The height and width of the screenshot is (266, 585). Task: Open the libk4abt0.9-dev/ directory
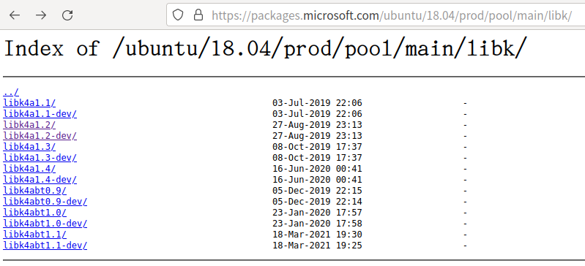45,202
